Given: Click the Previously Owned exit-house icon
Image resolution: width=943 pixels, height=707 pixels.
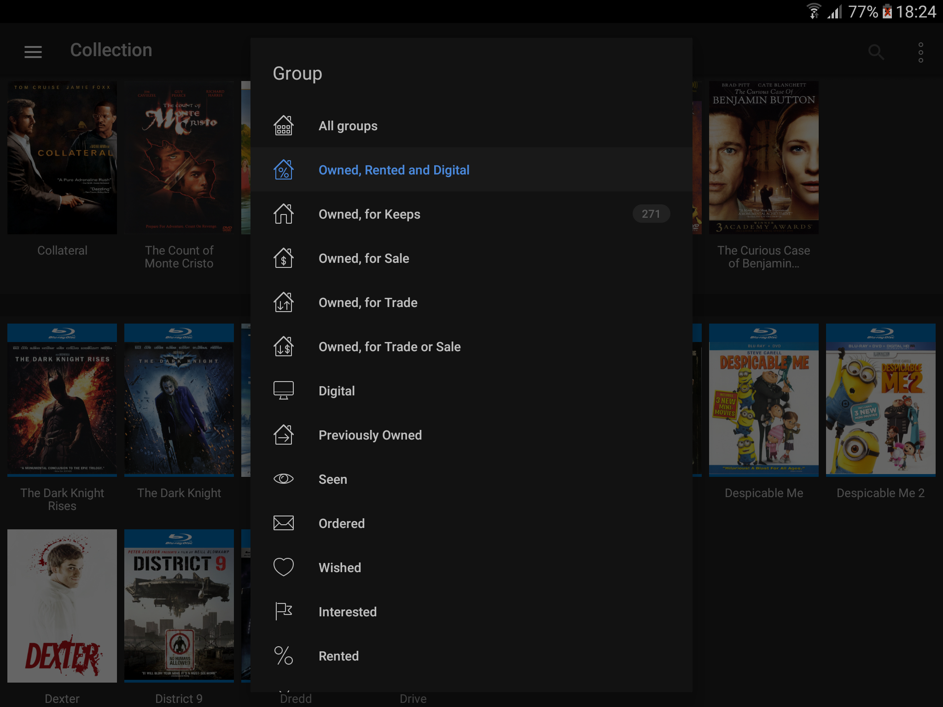Looking at the screenshot, I should (284, 435).
